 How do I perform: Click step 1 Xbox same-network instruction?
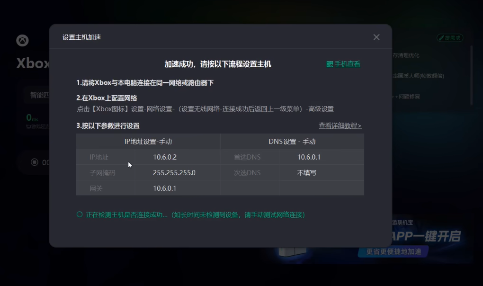pyautogui.click(x=145, y=83)
